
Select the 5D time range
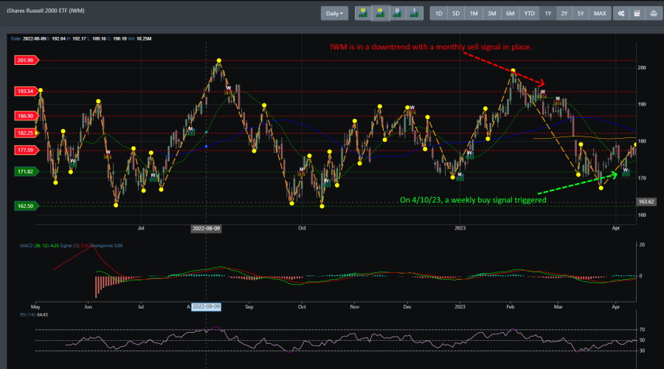[x=456, y=13]
